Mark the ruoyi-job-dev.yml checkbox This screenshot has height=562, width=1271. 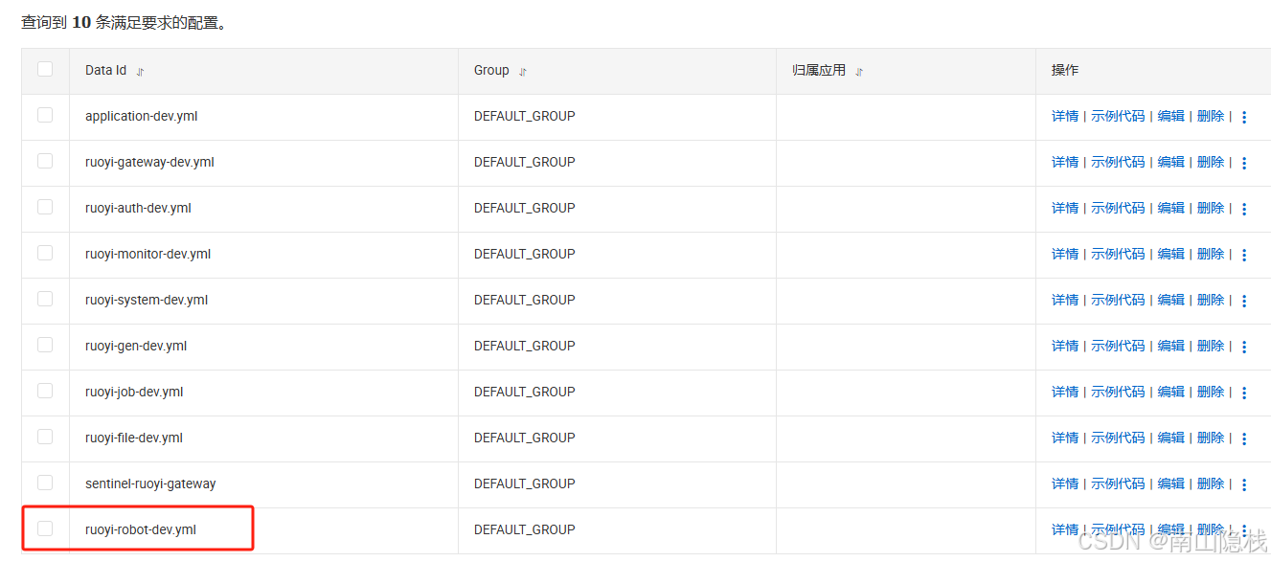point(45,391)
